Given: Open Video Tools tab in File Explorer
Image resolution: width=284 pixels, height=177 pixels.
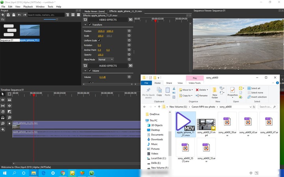Looking at the screenshot, I should coord(194,83).
